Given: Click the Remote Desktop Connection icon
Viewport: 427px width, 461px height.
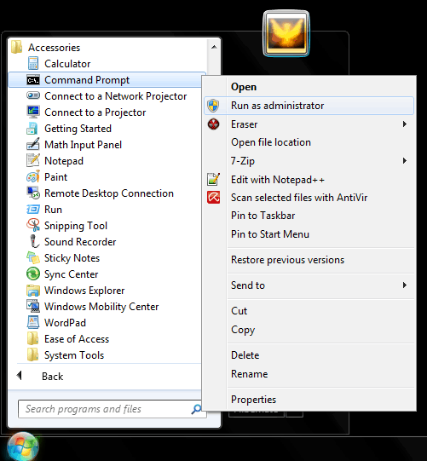Looking at the screenshot, I should click(x=33, y=193).
